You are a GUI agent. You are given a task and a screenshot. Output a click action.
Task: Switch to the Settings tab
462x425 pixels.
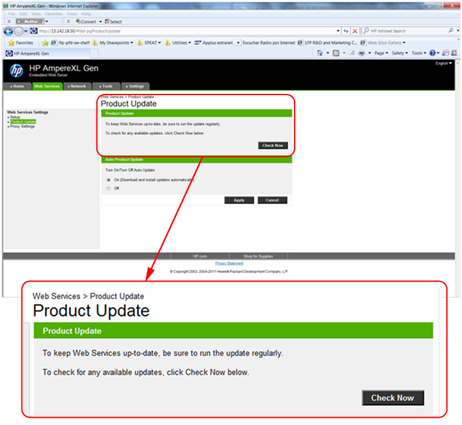pyautogui.click(x=135, y=86)
